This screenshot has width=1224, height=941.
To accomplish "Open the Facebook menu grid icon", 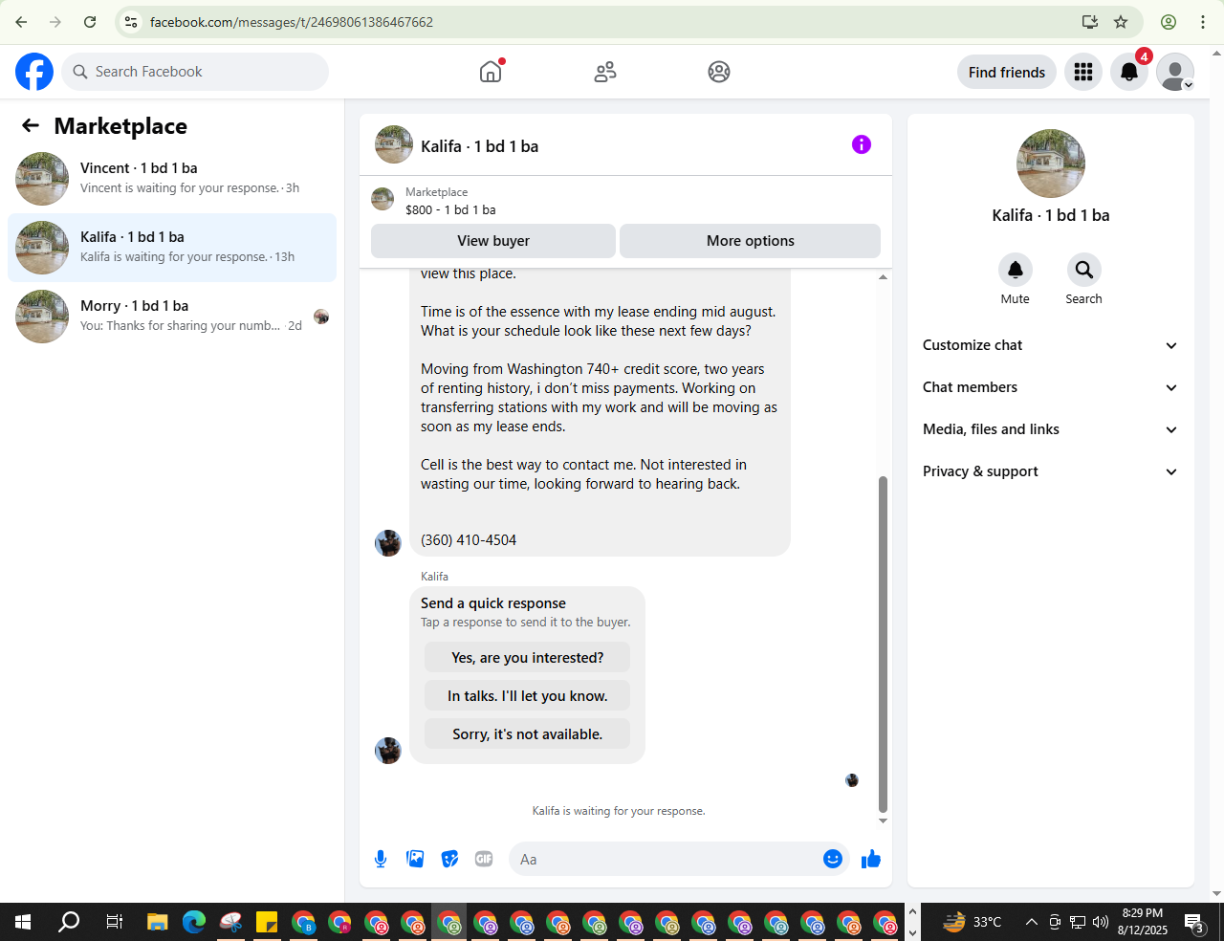I will pyautogui.click(x=1083, y=72).
